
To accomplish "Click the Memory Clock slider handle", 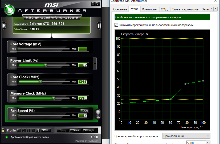I will tap(54, 98).
